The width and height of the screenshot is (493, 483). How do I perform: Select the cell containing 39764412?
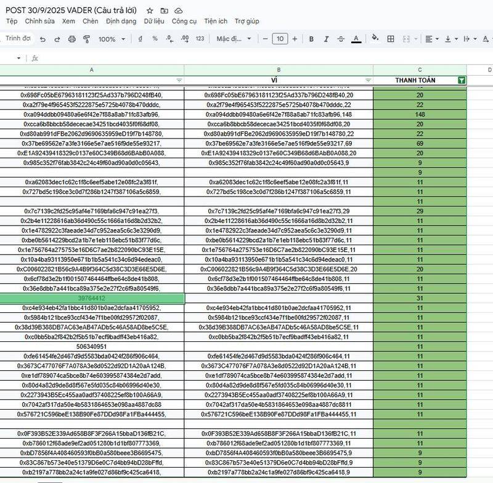coord(92,299)
